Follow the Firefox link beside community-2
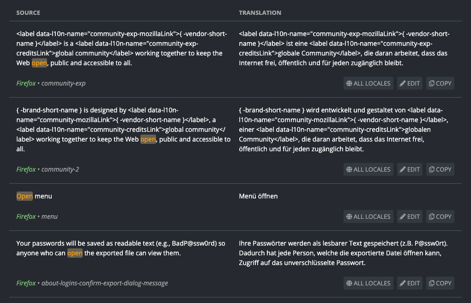 click(26, 169)
